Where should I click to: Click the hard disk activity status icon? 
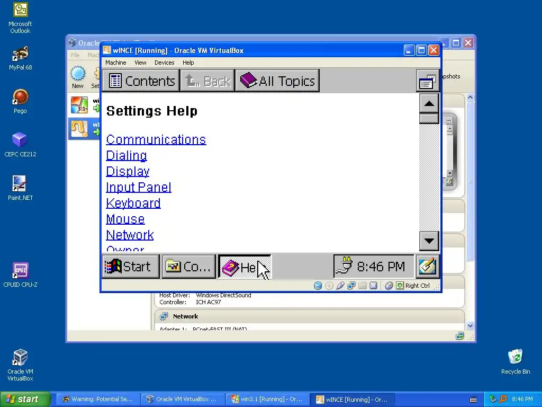click(318, 286)
